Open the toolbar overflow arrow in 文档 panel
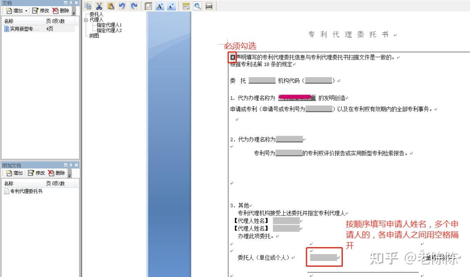470x277 pixels. point(74,11)
